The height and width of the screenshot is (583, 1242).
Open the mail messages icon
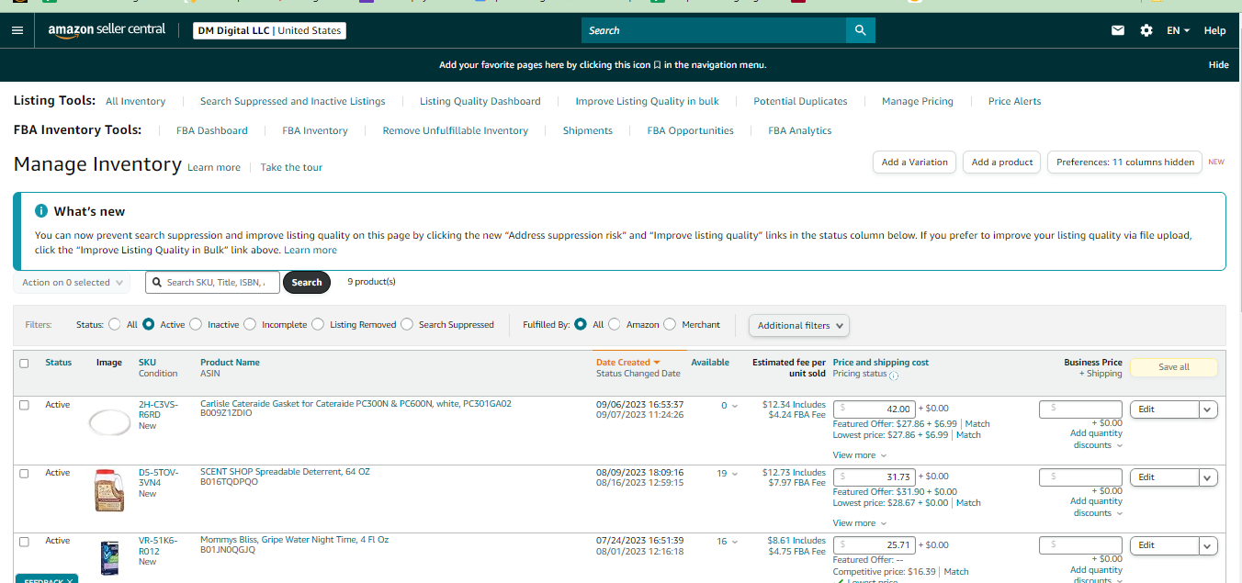(1117, 30)
